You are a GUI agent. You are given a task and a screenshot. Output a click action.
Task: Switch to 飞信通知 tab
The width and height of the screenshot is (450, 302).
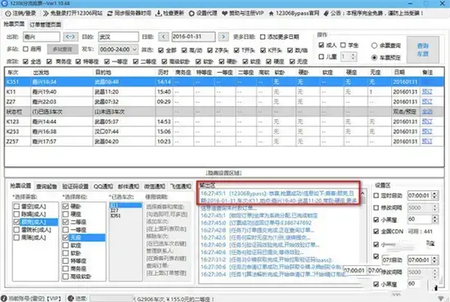pyautogui.click(x=181, y=186)
